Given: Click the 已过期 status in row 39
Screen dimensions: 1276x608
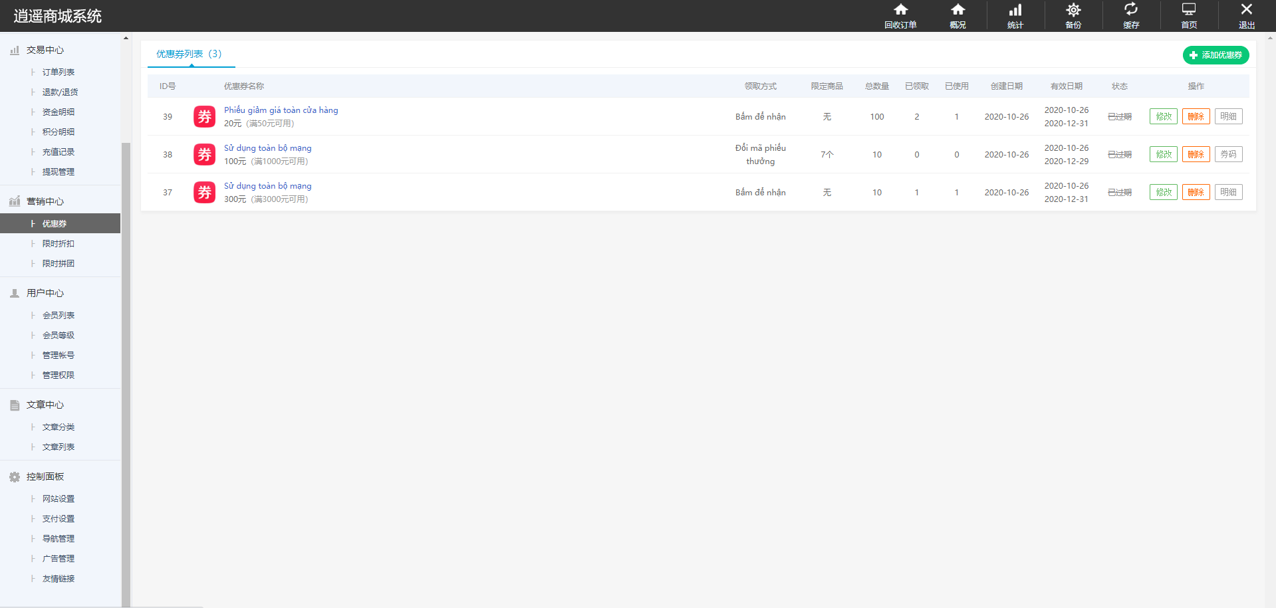Looking at the screenshot, I should (1120, 116).
